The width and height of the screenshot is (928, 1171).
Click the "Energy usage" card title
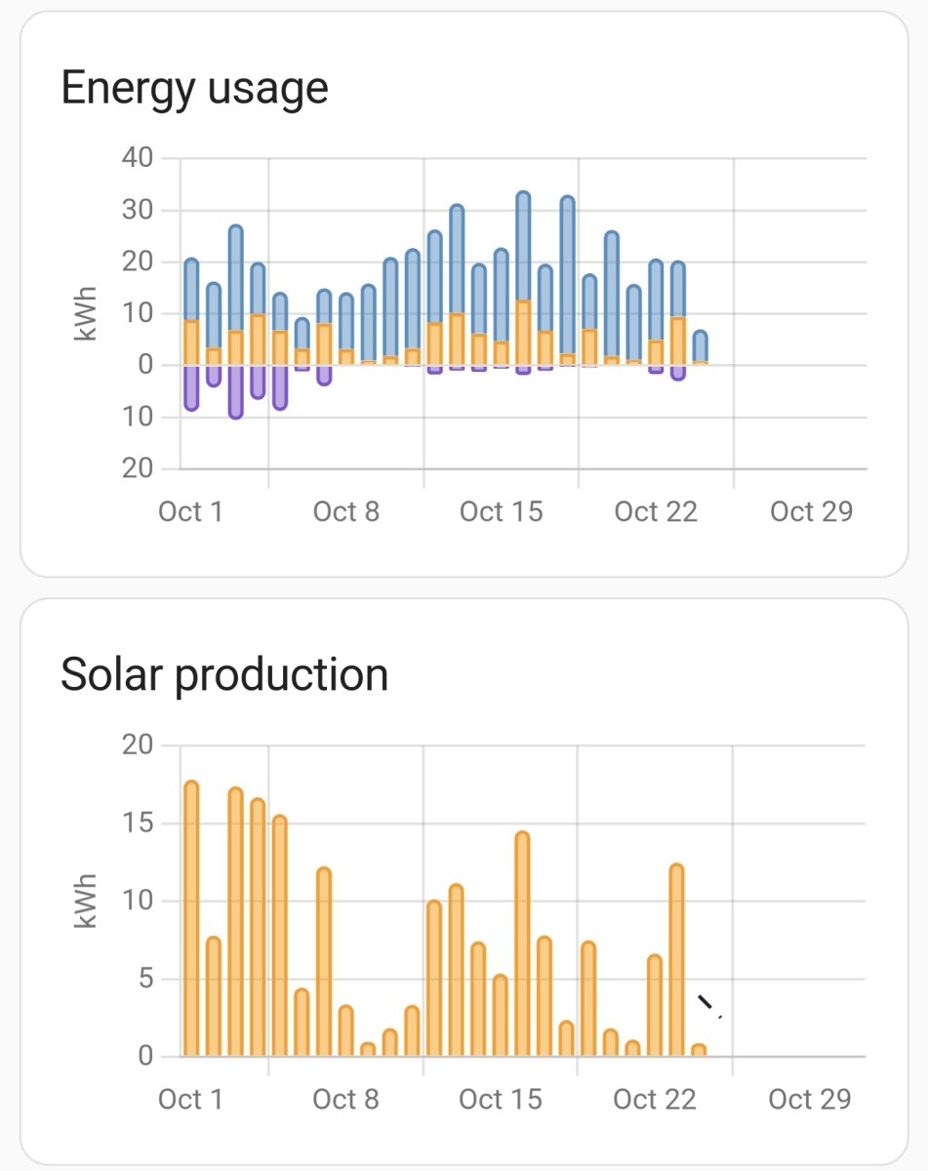[194, 89]
